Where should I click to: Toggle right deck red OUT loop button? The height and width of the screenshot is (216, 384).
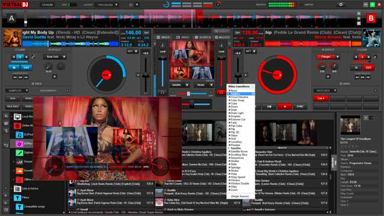click(x=368, y=67)
